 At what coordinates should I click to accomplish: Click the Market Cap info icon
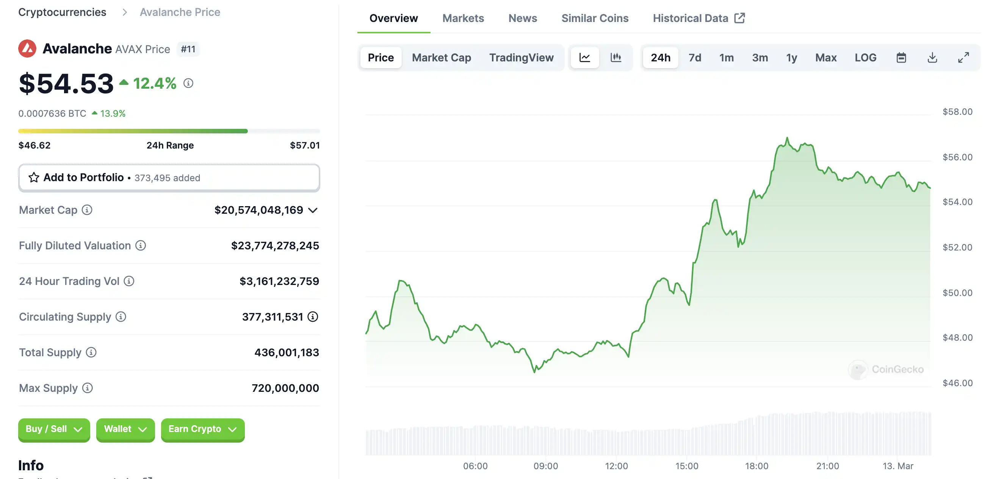click(87, 210)
